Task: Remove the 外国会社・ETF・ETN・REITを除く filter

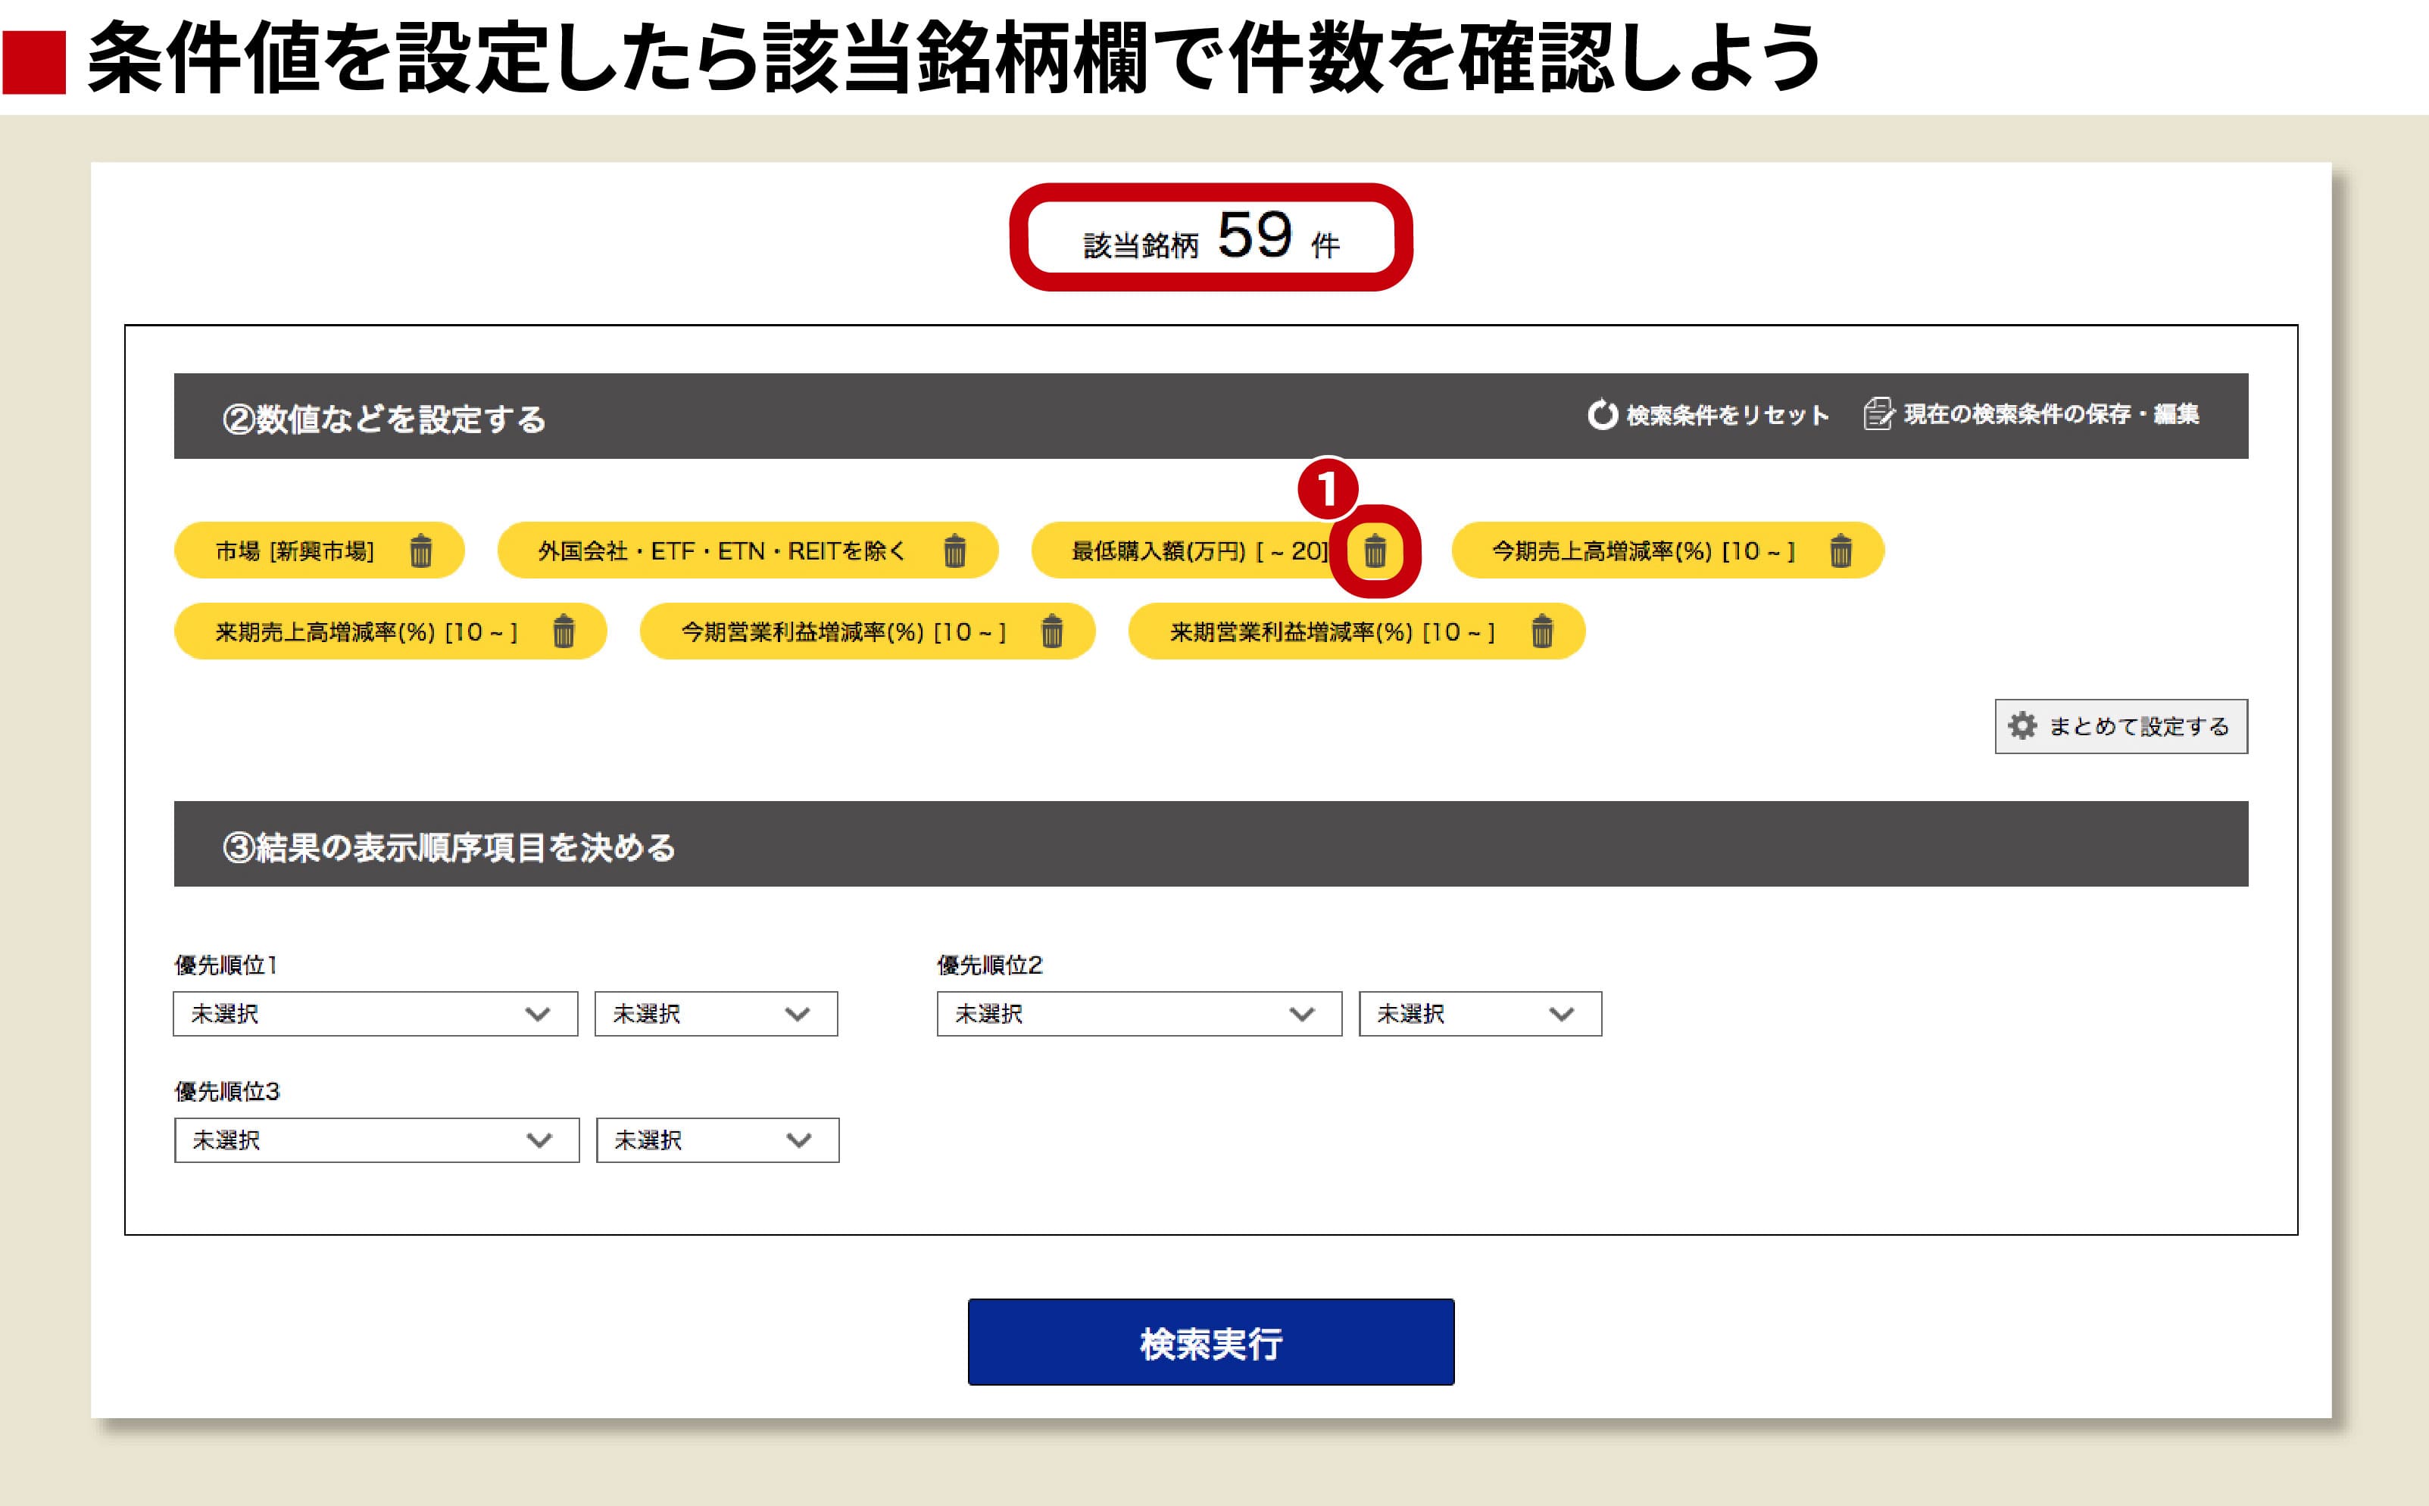Action: pos(954,550)
